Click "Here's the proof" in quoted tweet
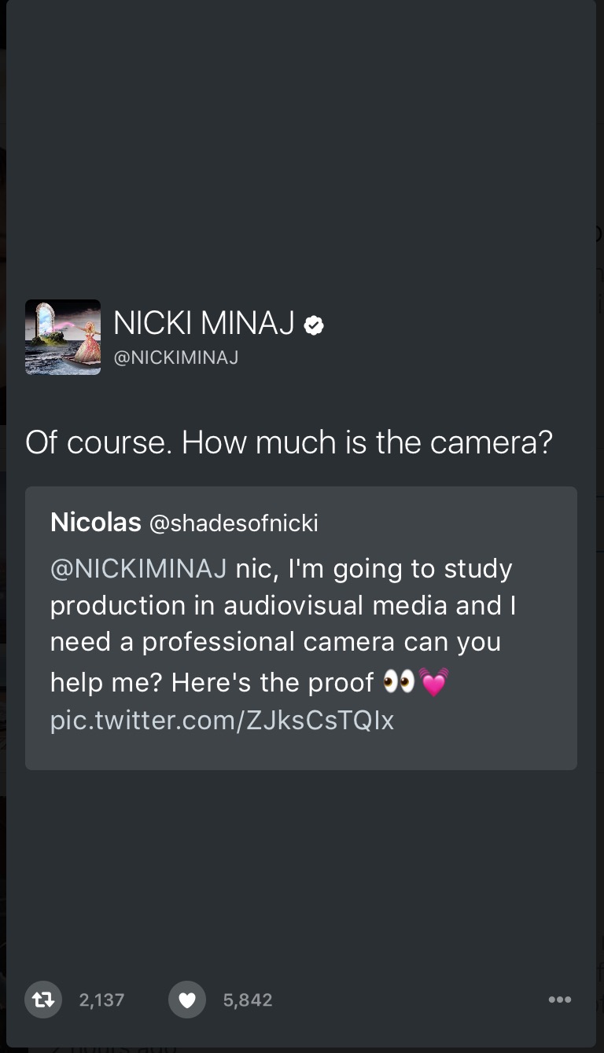 point(272,682)
